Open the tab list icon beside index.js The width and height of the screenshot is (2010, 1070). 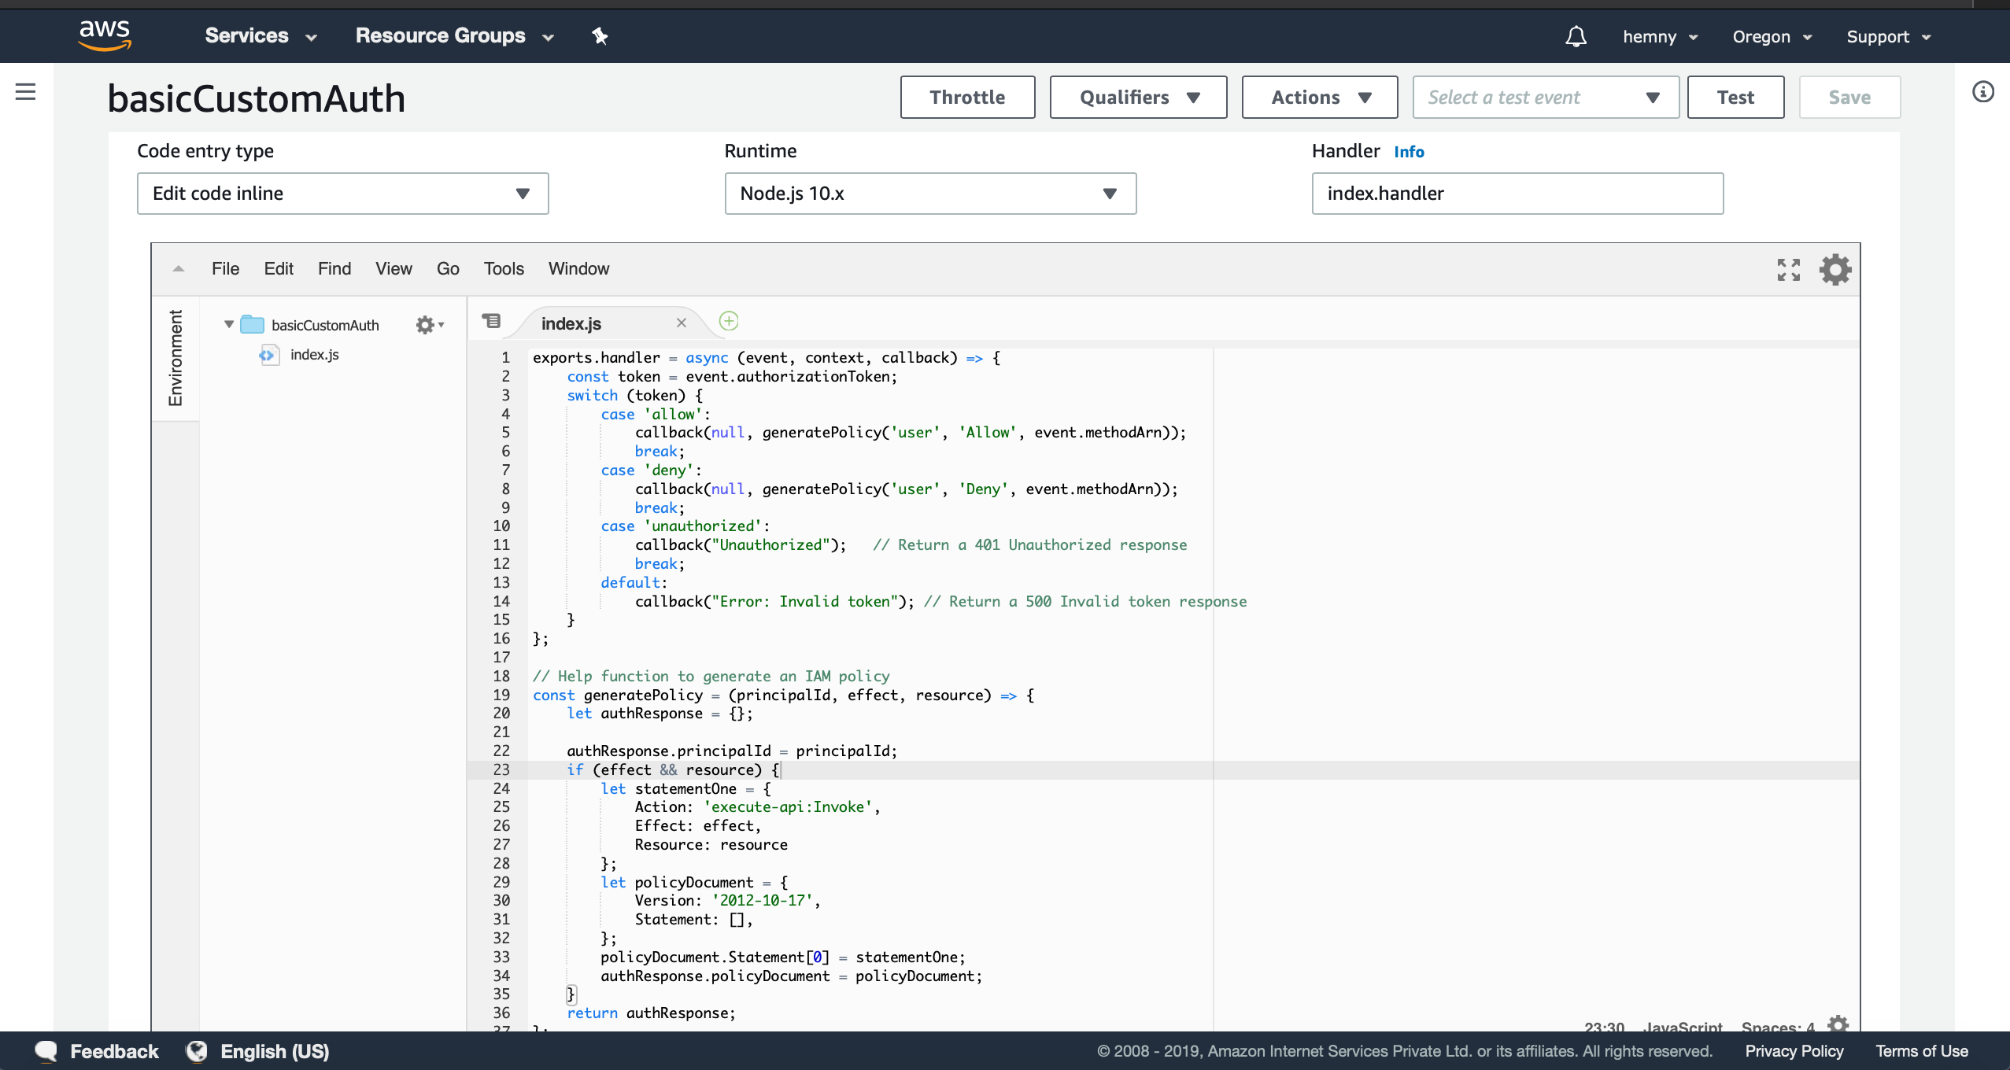pos(490,321)
